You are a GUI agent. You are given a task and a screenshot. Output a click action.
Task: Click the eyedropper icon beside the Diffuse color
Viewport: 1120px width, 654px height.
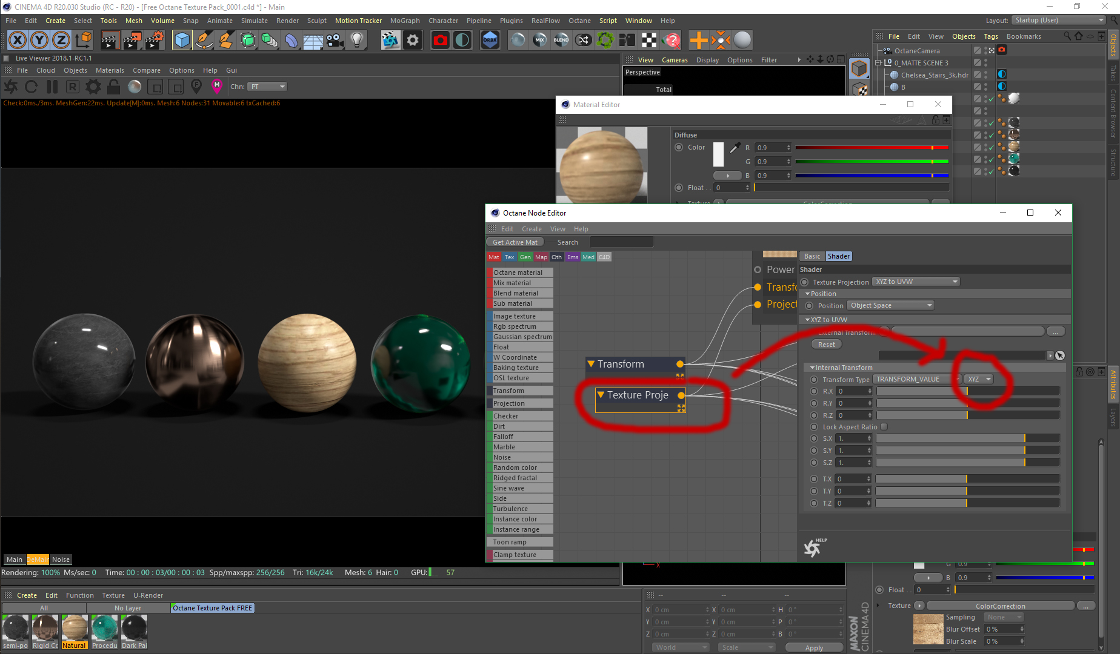coord(735,148)
